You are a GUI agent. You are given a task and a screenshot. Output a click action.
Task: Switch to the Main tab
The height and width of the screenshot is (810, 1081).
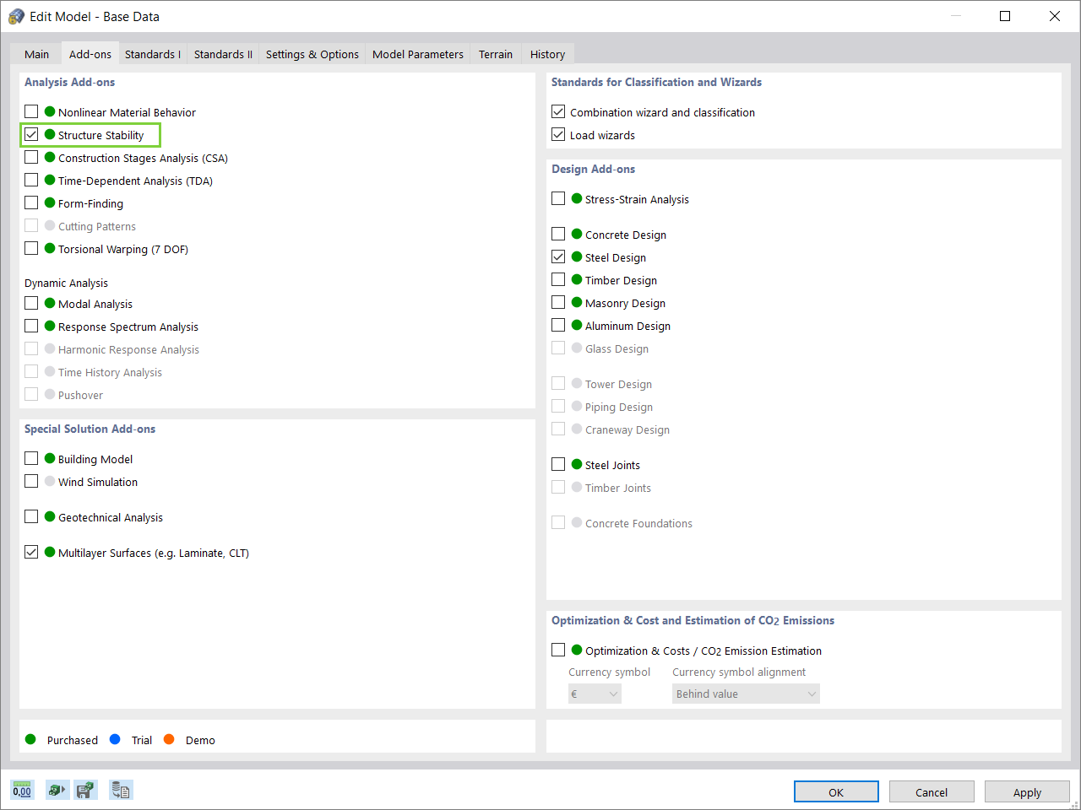(x=36, y=53)
